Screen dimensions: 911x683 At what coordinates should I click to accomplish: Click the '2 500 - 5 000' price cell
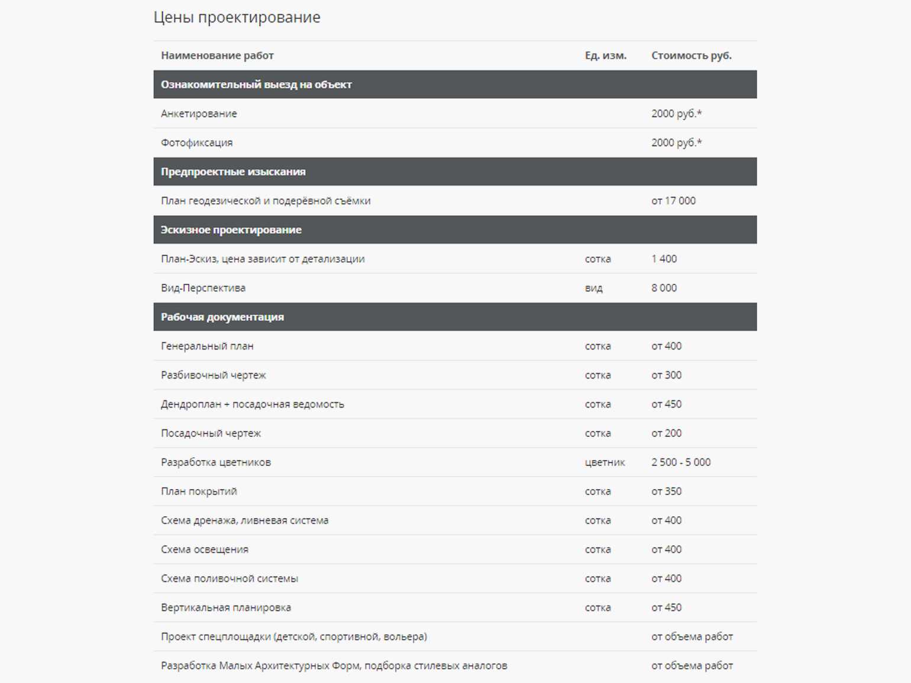[x=681, y=462]
